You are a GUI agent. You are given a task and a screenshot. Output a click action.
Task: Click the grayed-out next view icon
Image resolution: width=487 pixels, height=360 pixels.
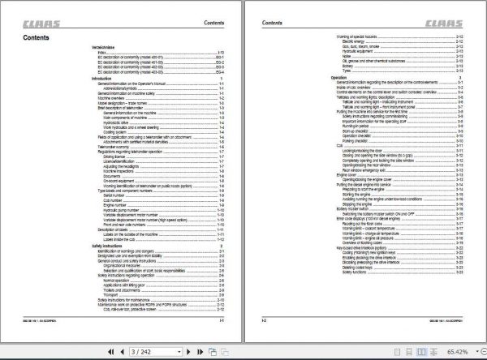pyautogui.click(x=225, y=352)
